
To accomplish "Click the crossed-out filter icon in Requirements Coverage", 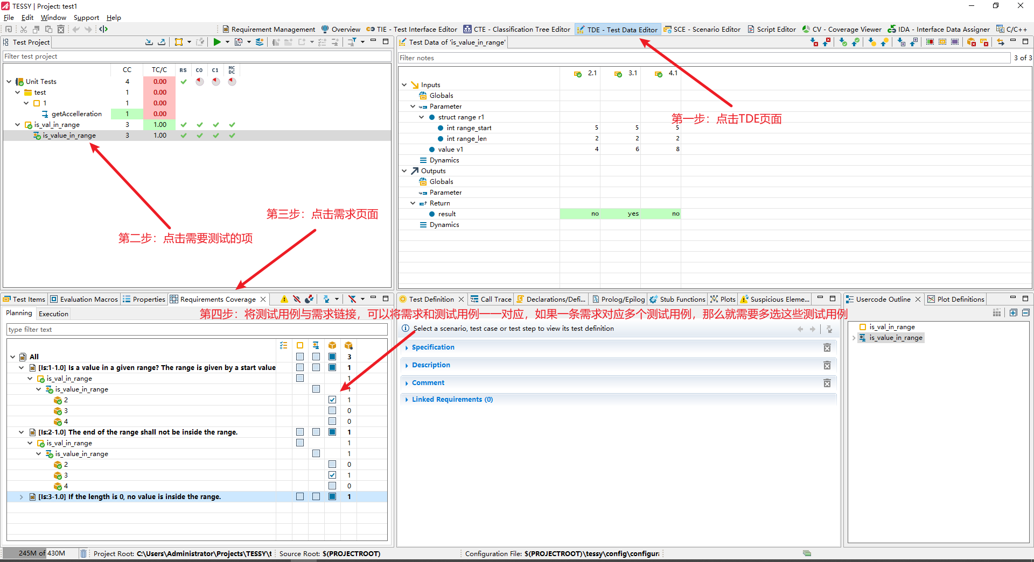I will tap(352, 299).
